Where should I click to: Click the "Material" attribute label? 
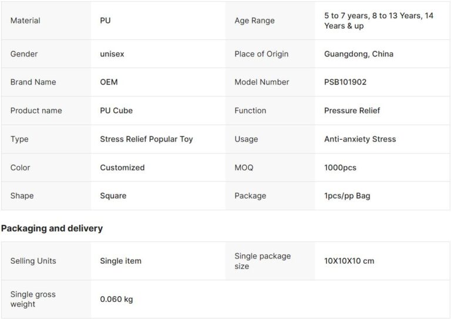click(x=25, y=21)
